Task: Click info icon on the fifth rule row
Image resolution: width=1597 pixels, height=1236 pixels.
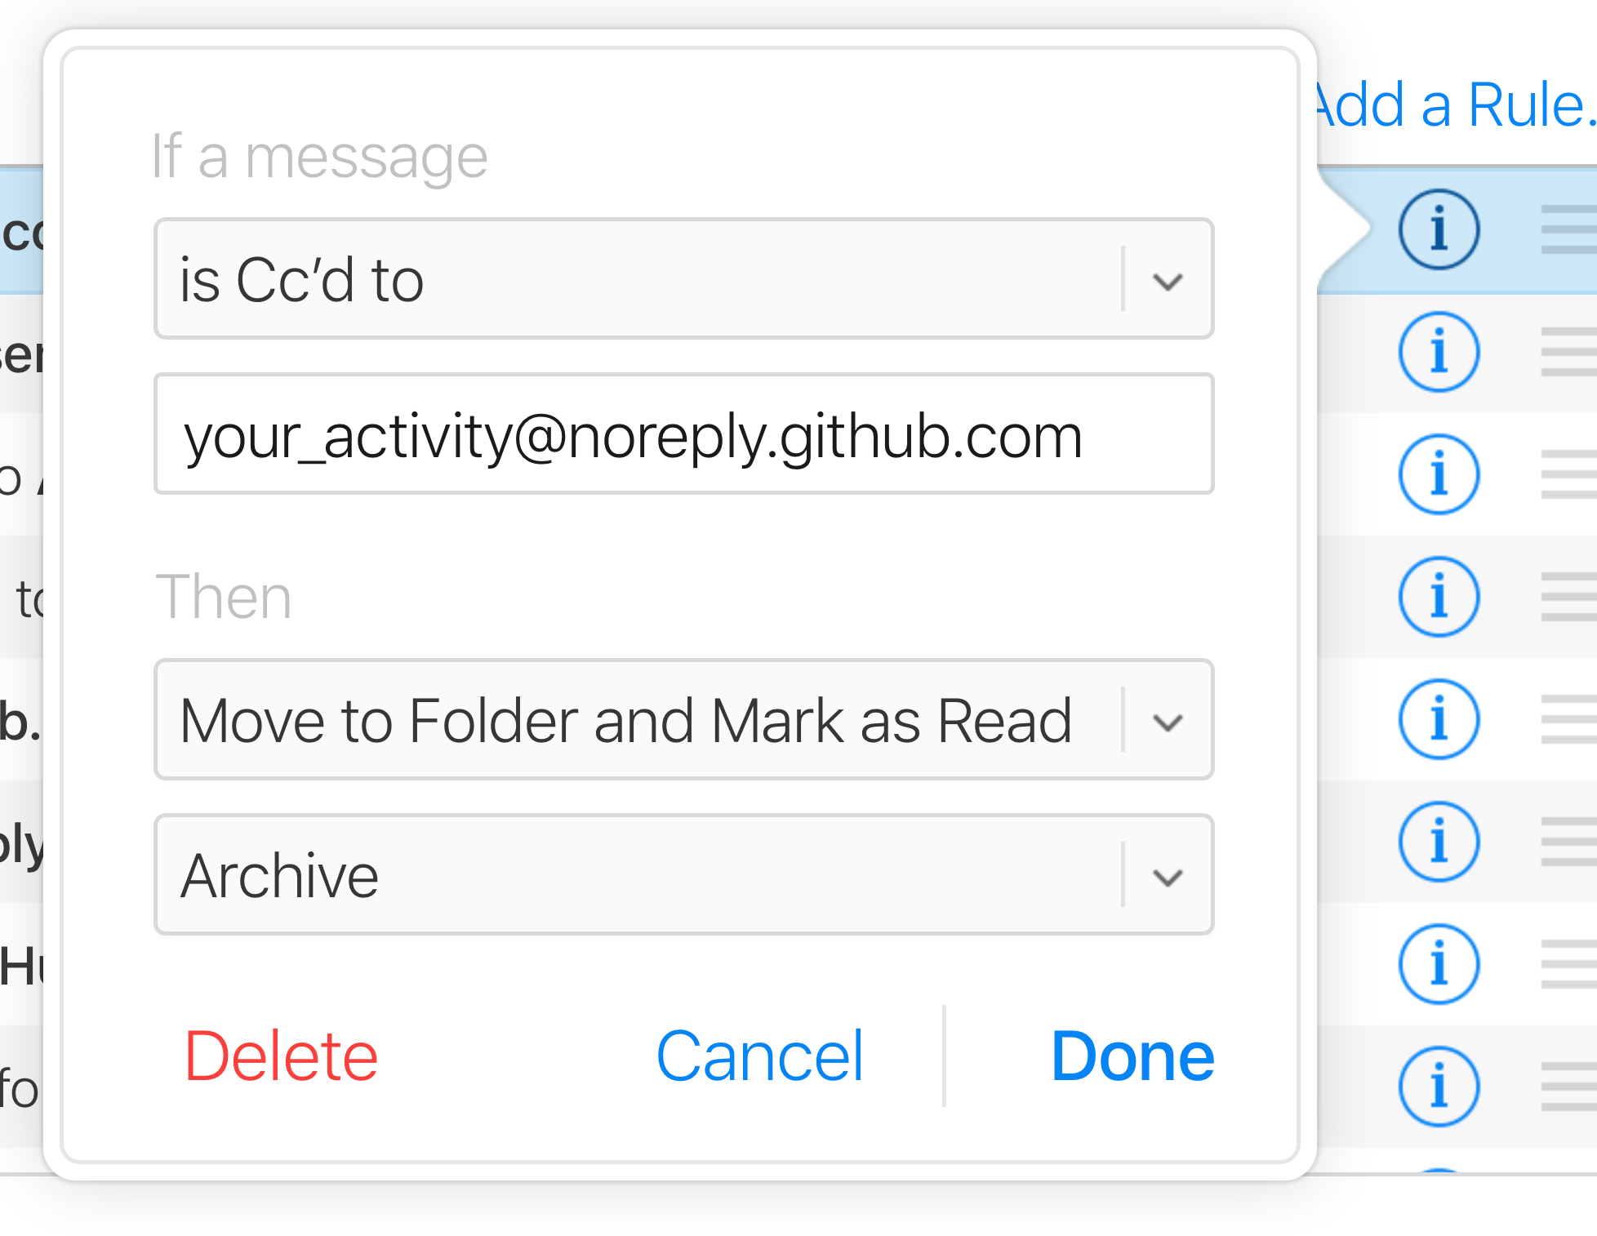Action: tap(1439, 719)
